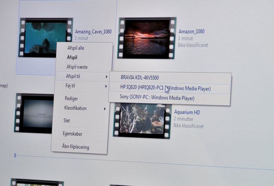
Task: Expand the 'Afspil til' submenu arrow
Action: (106, 77)
